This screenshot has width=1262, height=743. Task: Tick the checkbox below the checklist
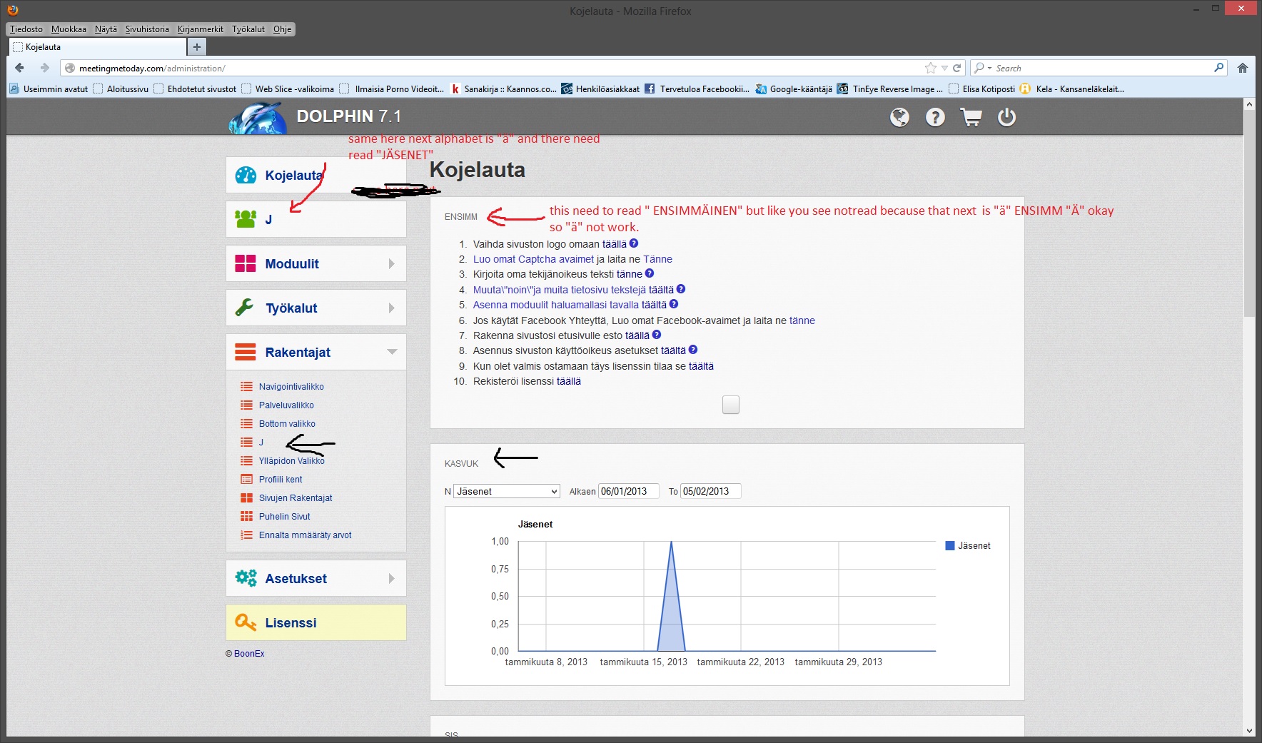(730, 405)
